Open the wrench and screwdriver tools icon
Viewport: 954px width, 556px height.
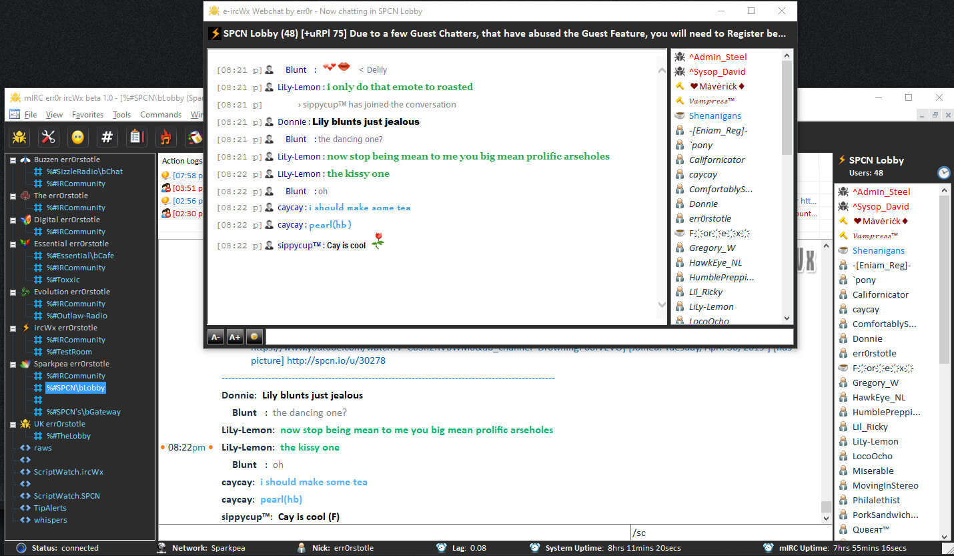[x=49, y=137]
